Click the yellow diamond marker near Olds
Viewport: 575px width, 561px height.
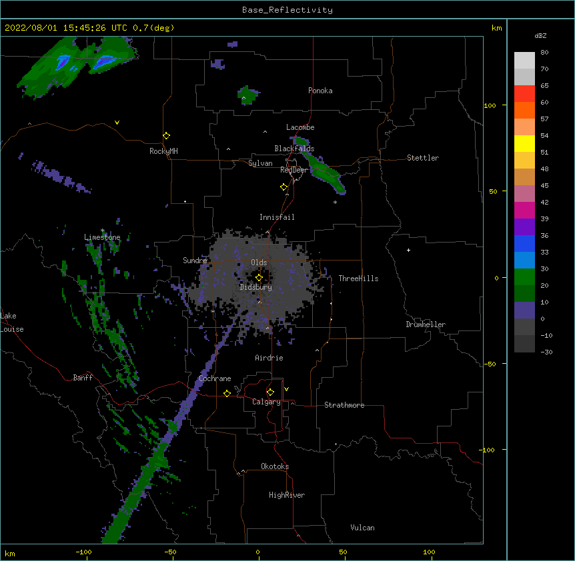pos(259,278)
